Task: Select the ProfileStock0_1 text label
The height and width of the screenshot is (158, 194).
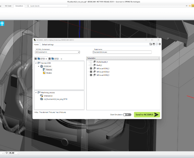Action: [102, 62]
